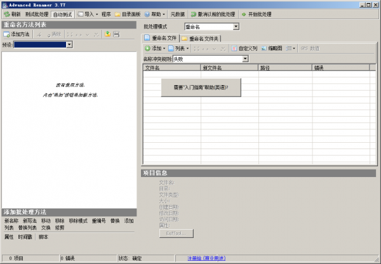
Task: Open the green 添加 files dropdown
Action: (x=155, y=48)
